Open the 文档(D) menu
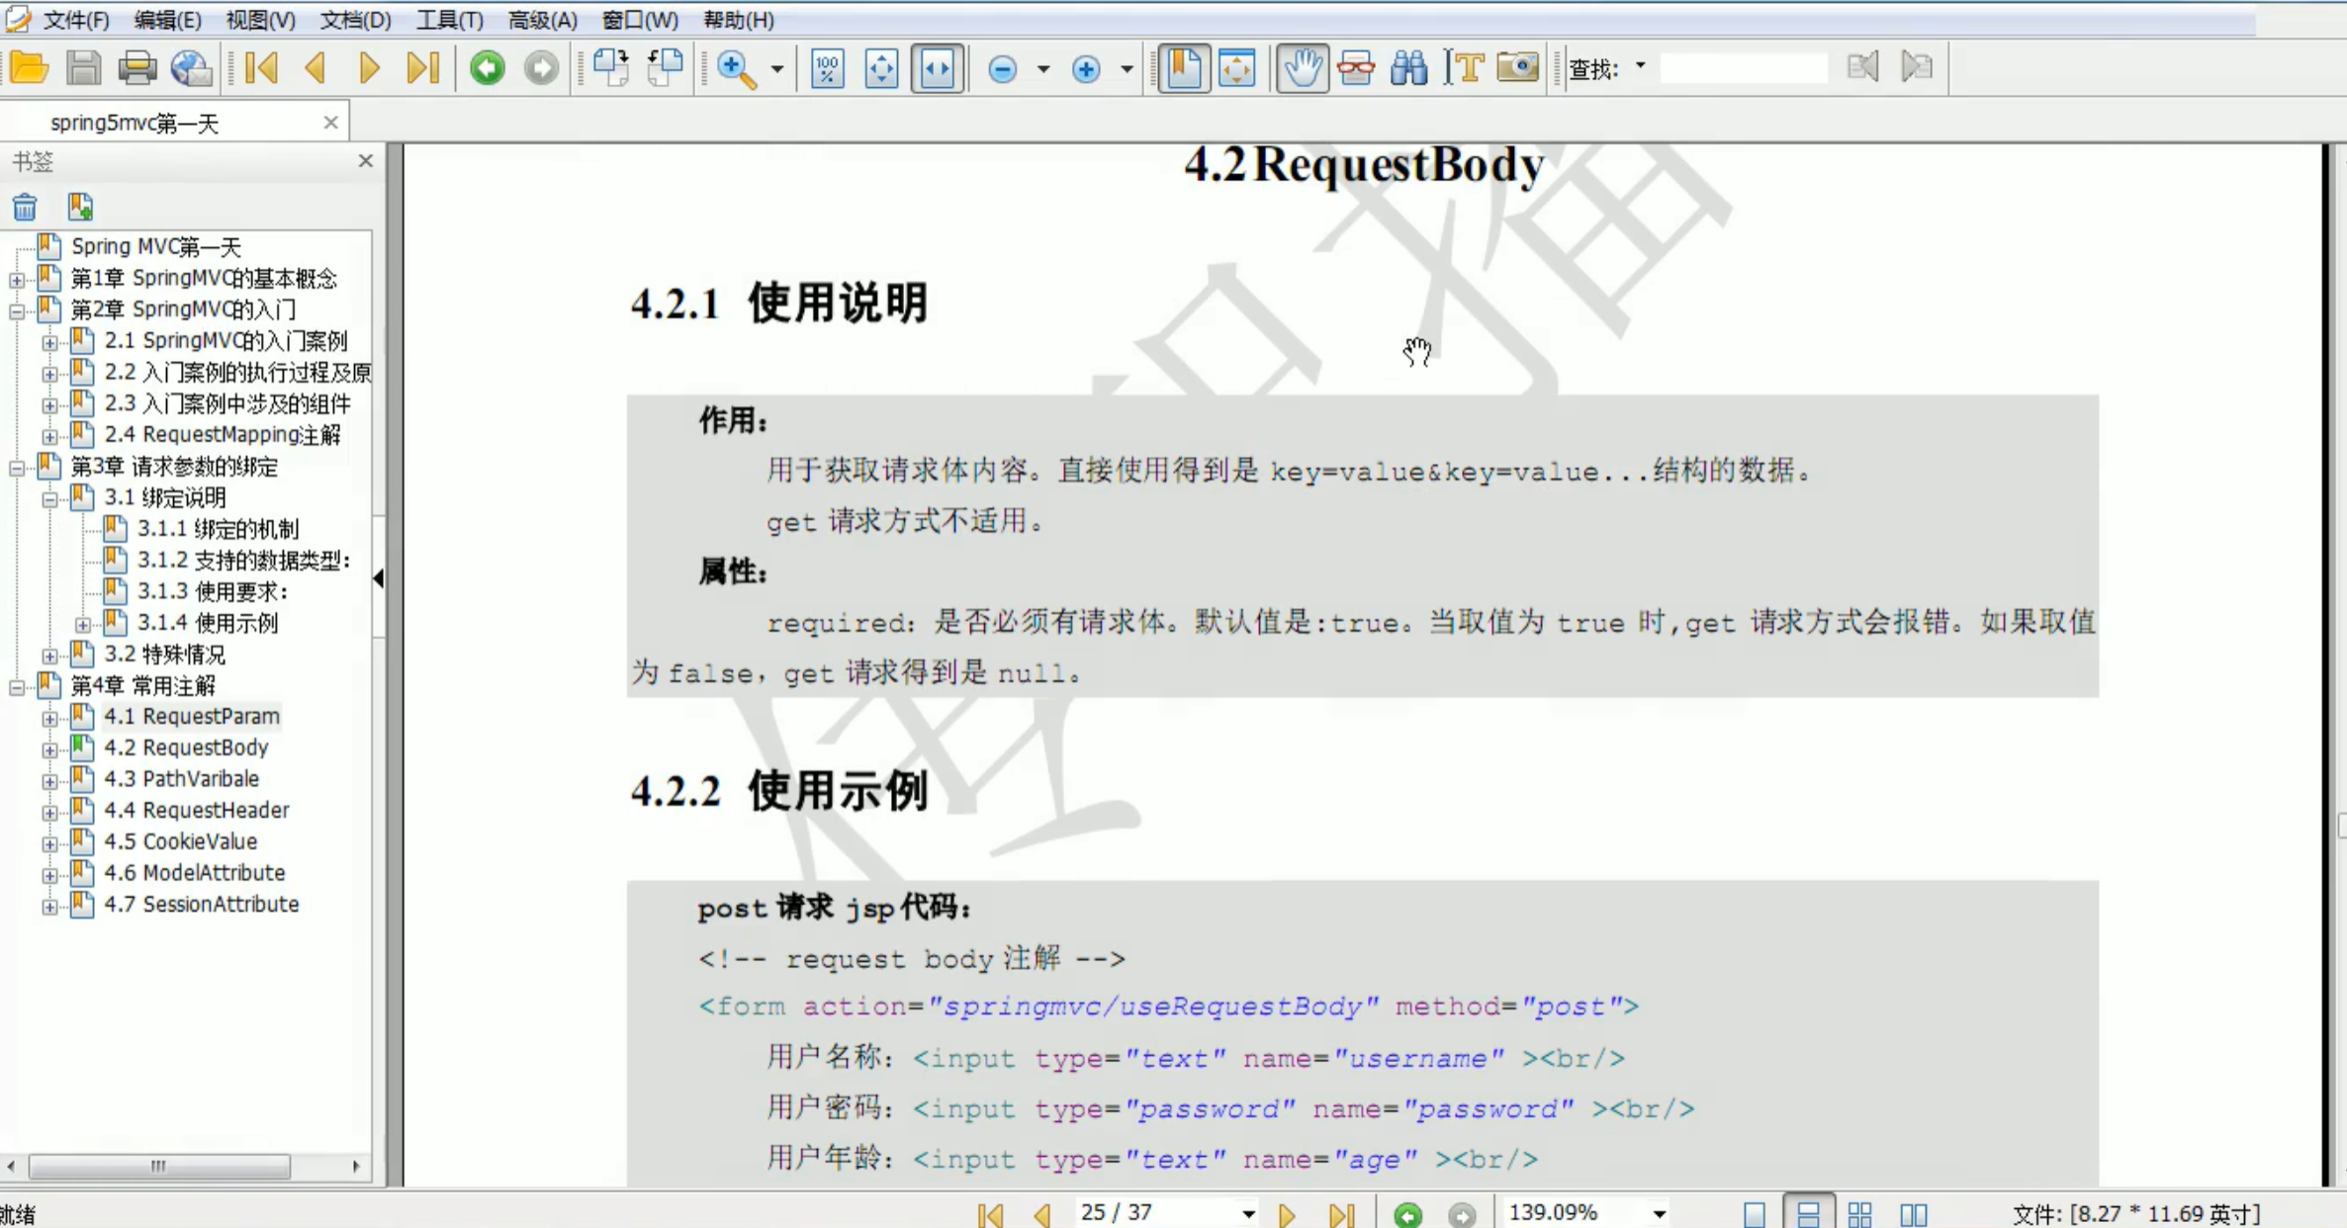 [355, 20]
